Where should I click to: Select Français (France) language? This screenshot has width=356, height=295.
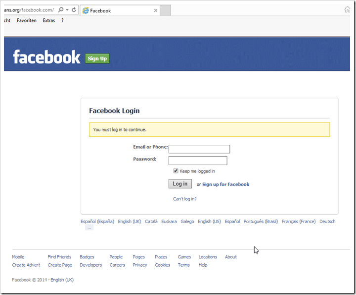coord(299,222)
